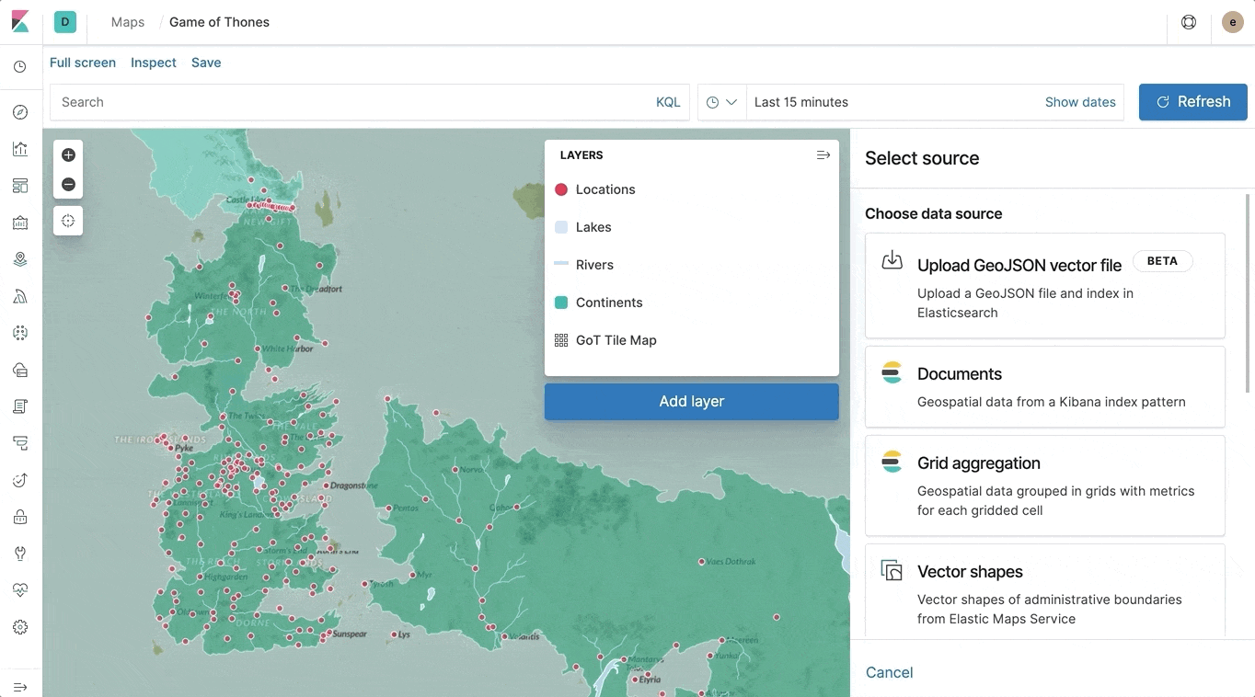
Task: Go to Maps breadcrumb
Action: pos(128,22)
